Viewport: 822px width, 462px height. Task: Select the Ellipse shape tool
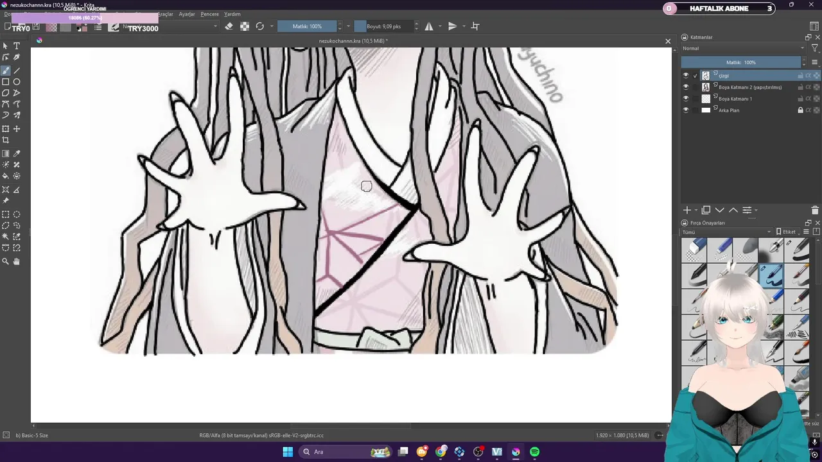pyautogui.click(x=17, y=82)
